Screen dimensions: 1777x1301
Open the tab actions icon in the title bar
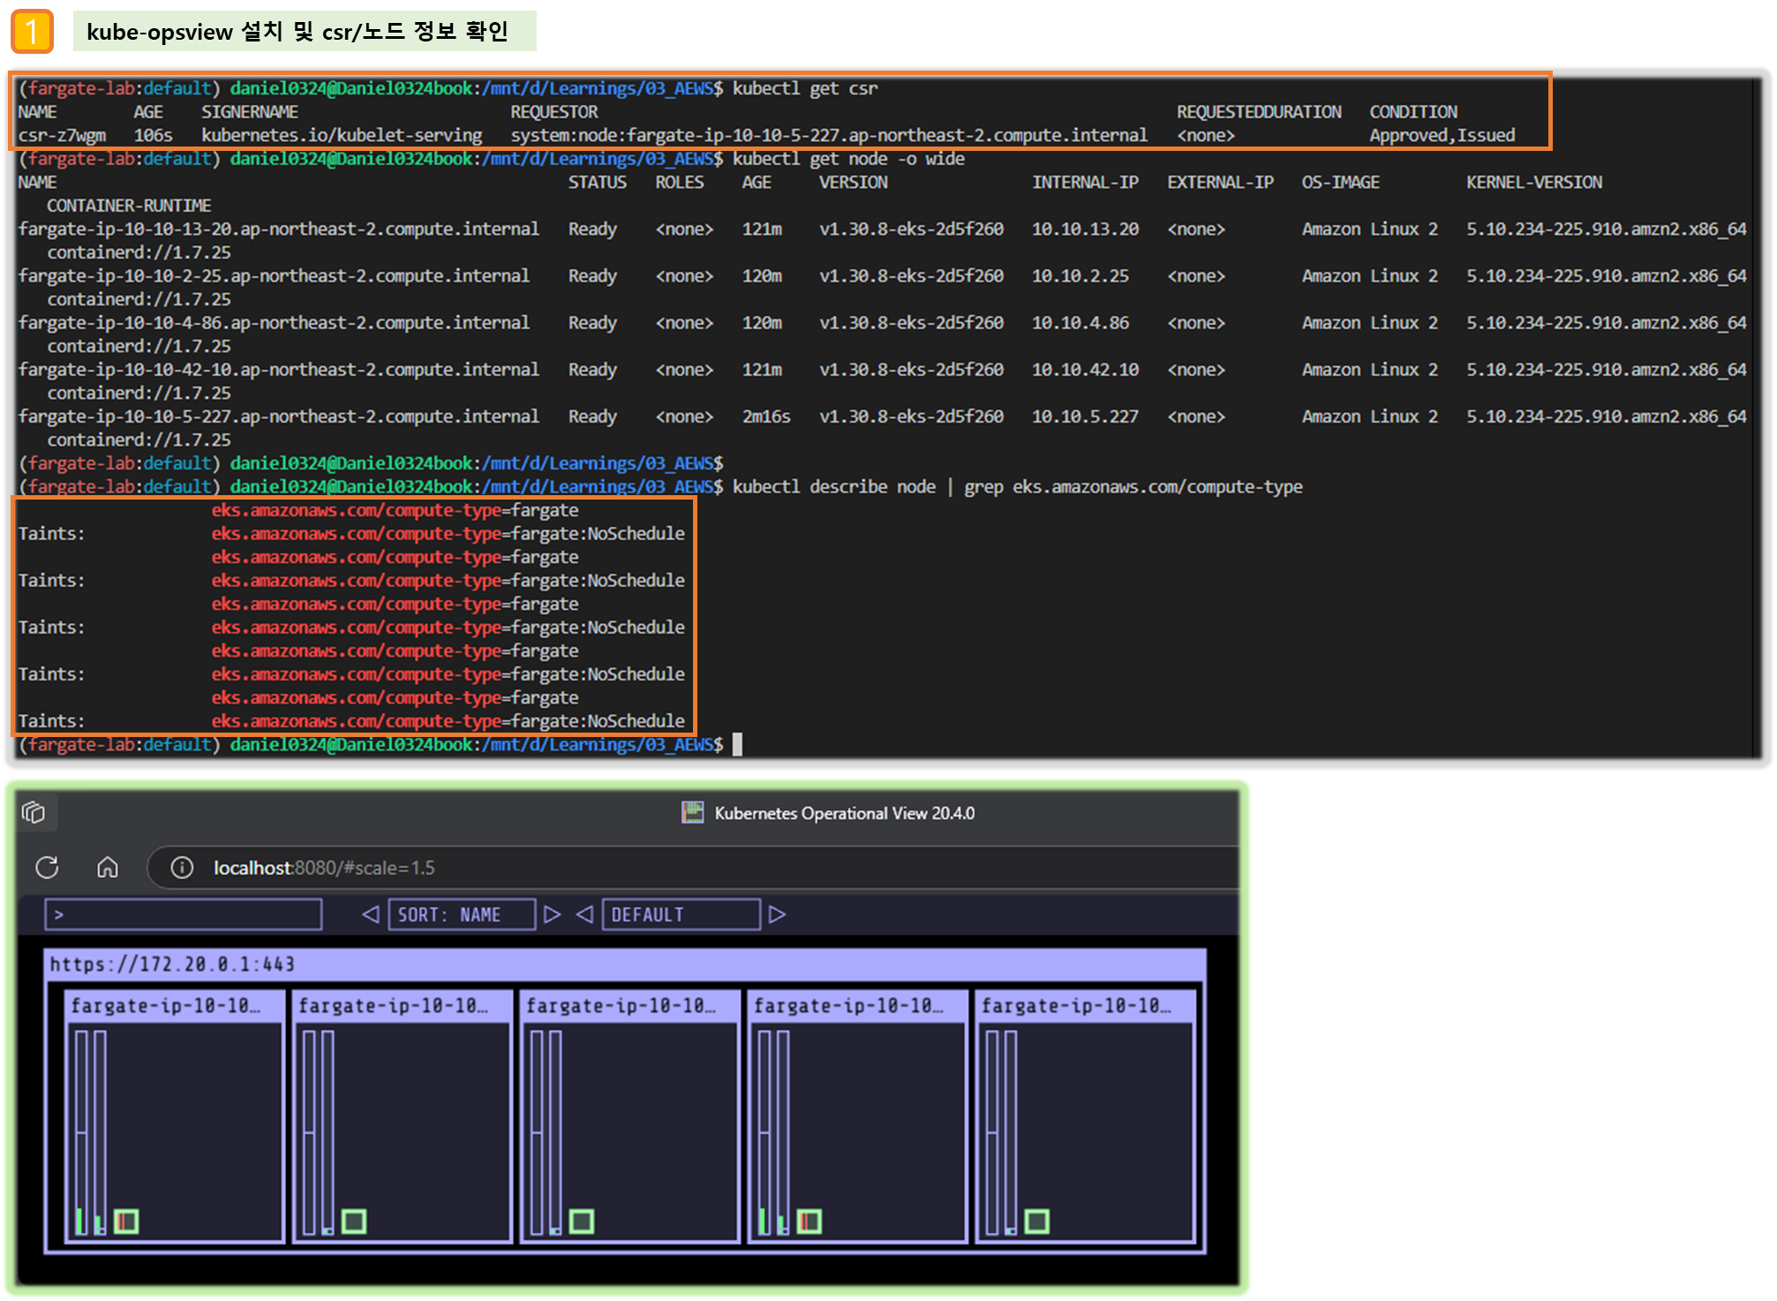click(34, 812)
